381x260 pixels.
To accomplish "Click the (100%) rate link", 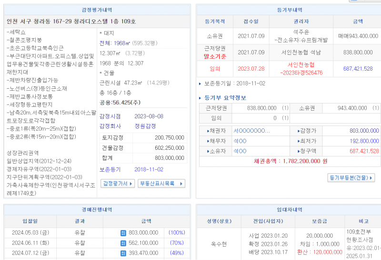I will 176,232.
